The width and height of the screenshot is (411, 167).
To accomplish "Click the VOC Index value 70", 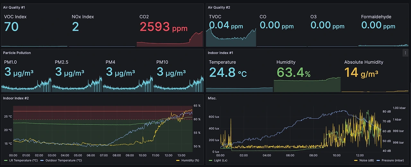I will (11, 27).
